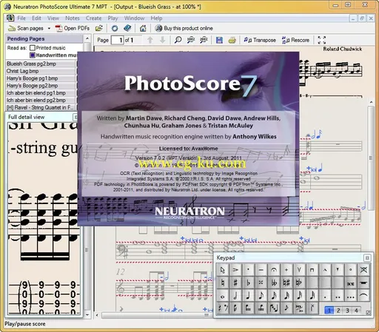Click the quarter note on Keypad
Screen dimensions: 379x332
(x=248, y=296)
